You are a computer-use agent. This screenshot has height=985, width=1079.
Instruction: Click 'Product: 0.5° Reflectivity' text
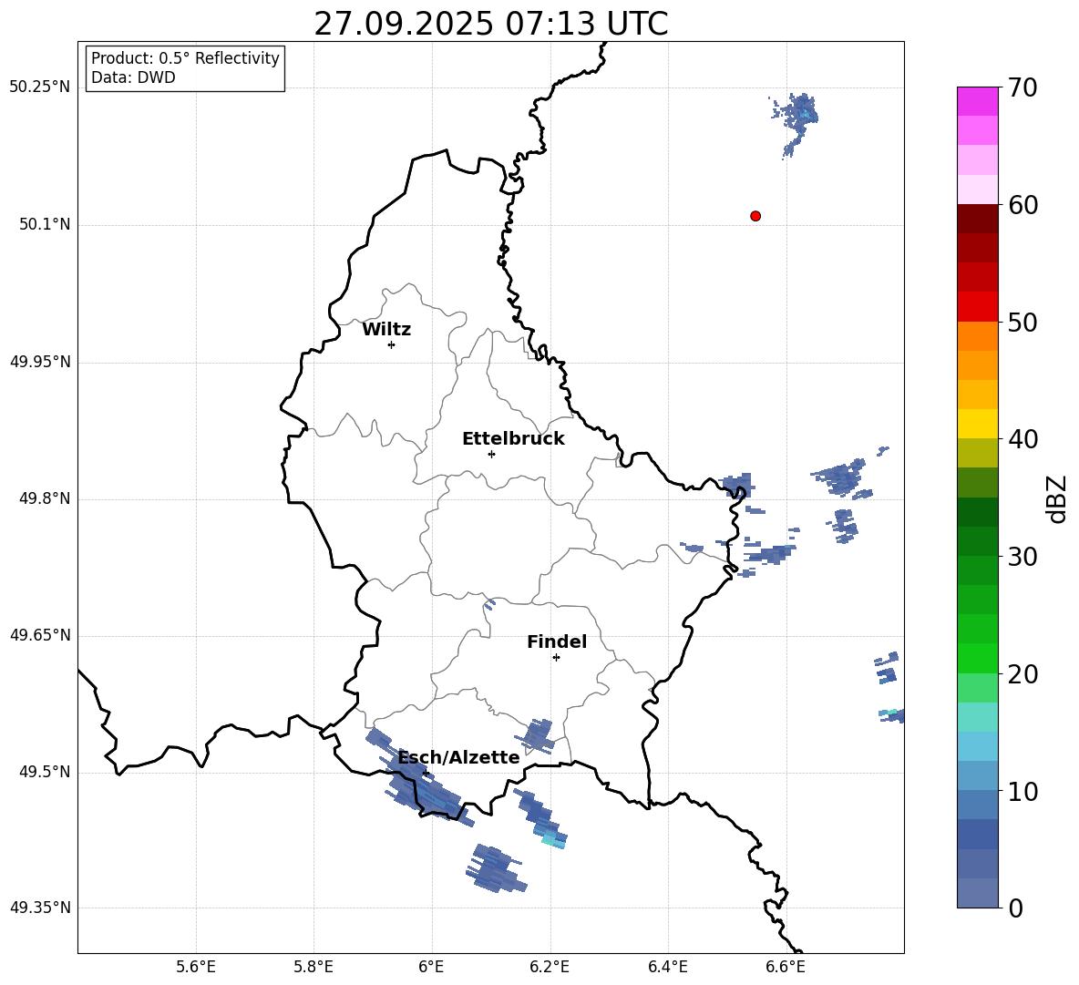(185, 58)
